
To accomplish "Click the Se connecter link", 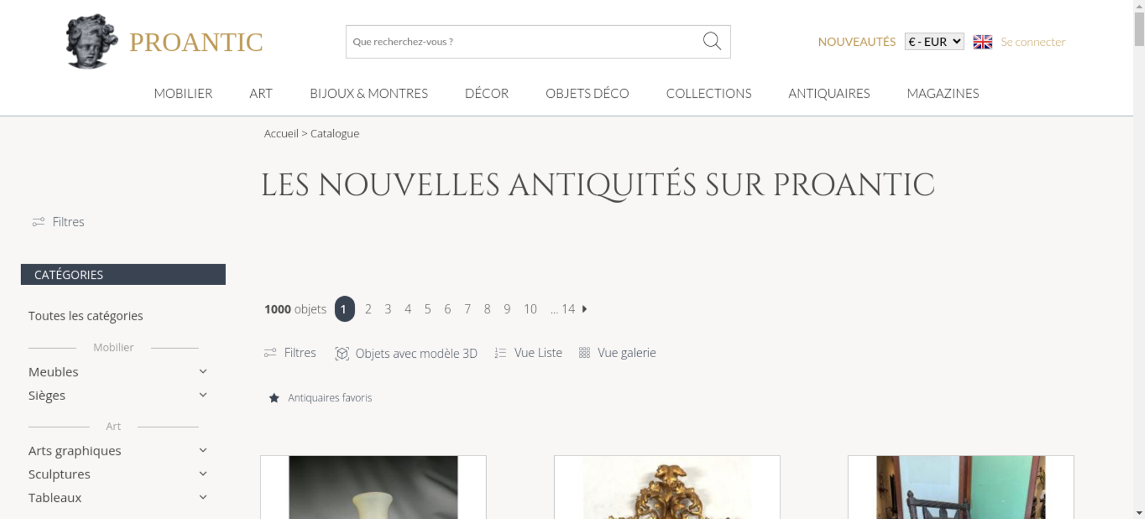I will pyautogui.click(x=1033, y=42).
